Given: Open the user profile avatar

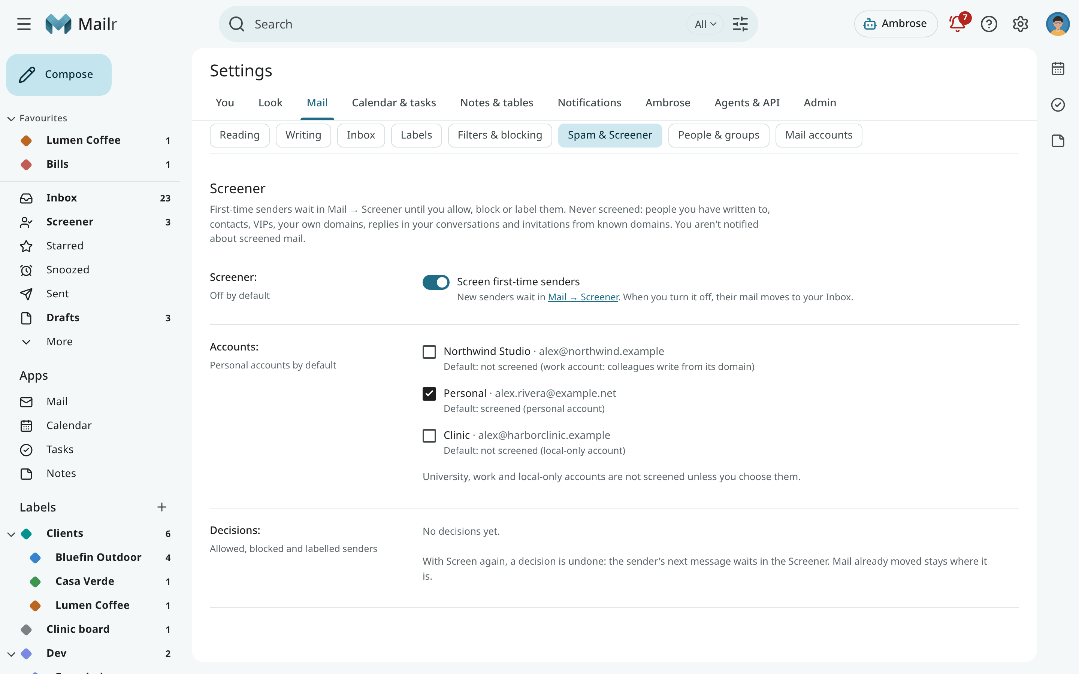Looking at the screenshot, I should point(1058,24).
